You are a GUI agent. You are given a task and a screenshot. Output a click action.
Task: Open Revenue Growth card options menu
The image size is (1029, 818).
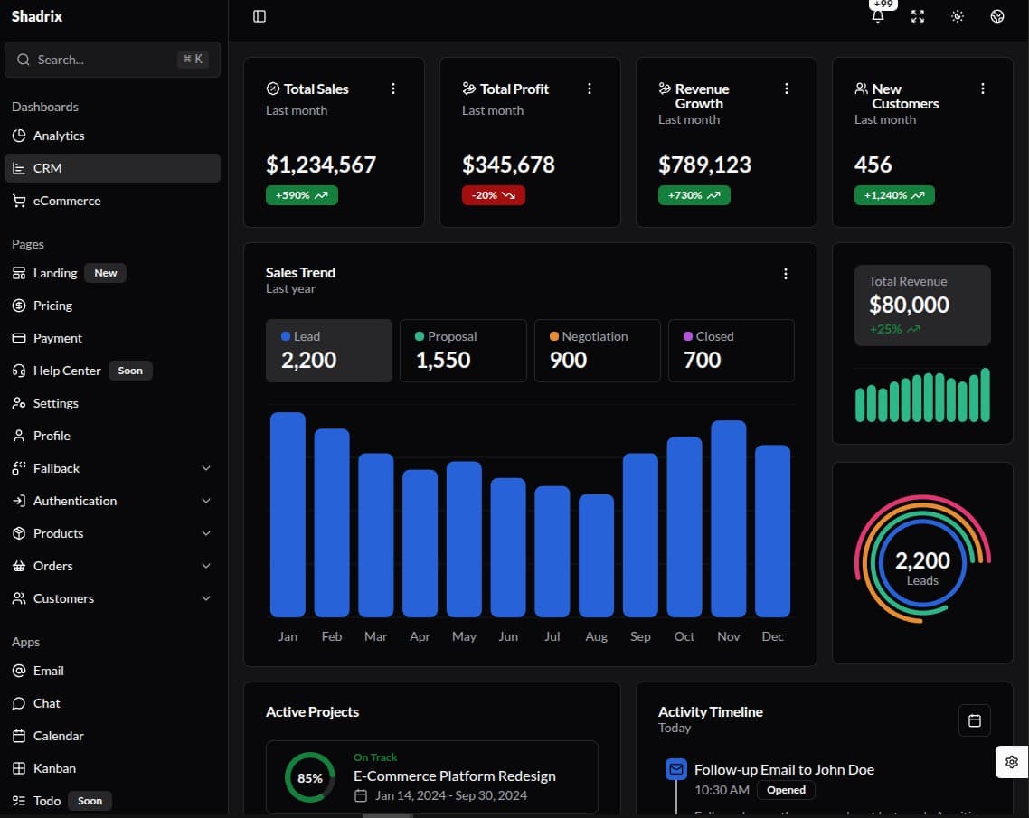[786, 89]
